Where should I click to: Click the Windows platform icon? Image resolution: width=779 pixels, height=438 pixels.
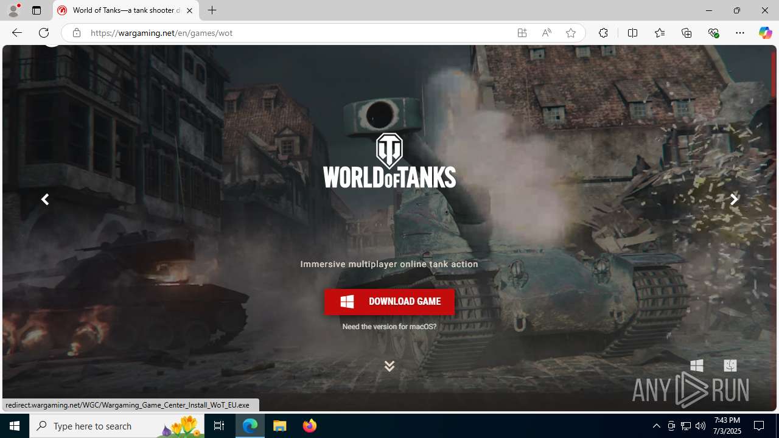point(697,365)
